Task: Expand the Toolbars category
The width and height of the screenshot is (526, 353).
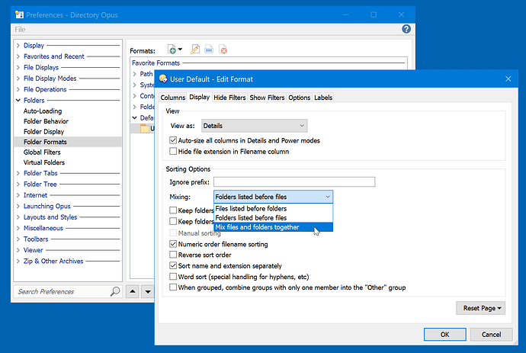Action: pos(18,239)
